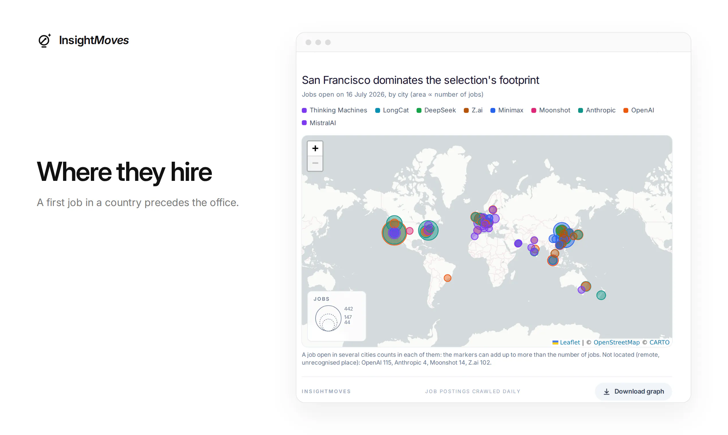The image size is (728, 435).
Task: Click the Anthropic legend swatch
Action: tap(580, 110)
